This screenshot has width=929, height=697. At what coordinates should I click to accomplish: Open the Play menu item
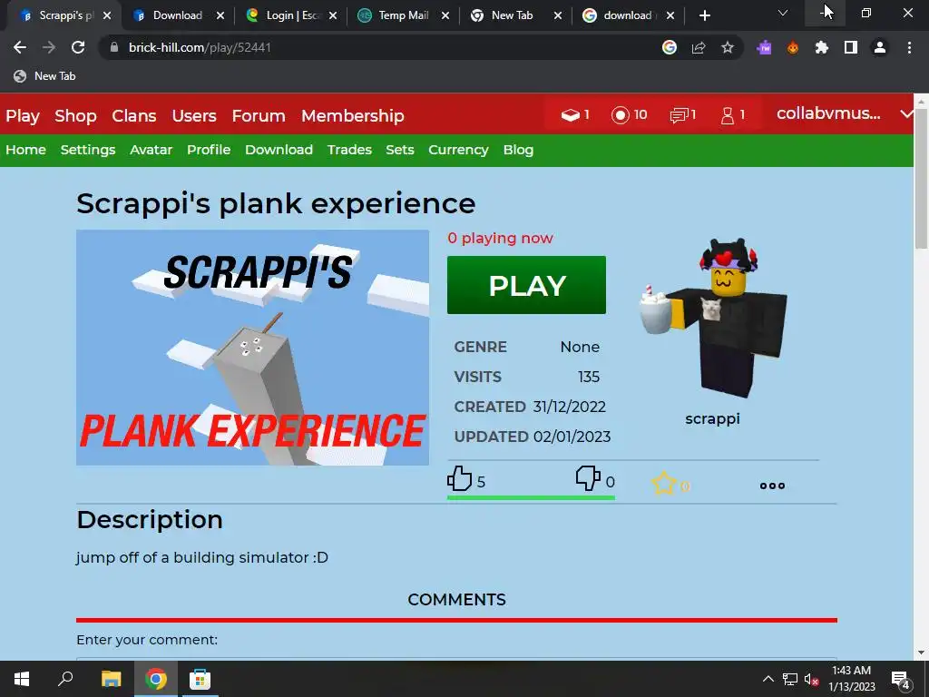coord(23,115)
